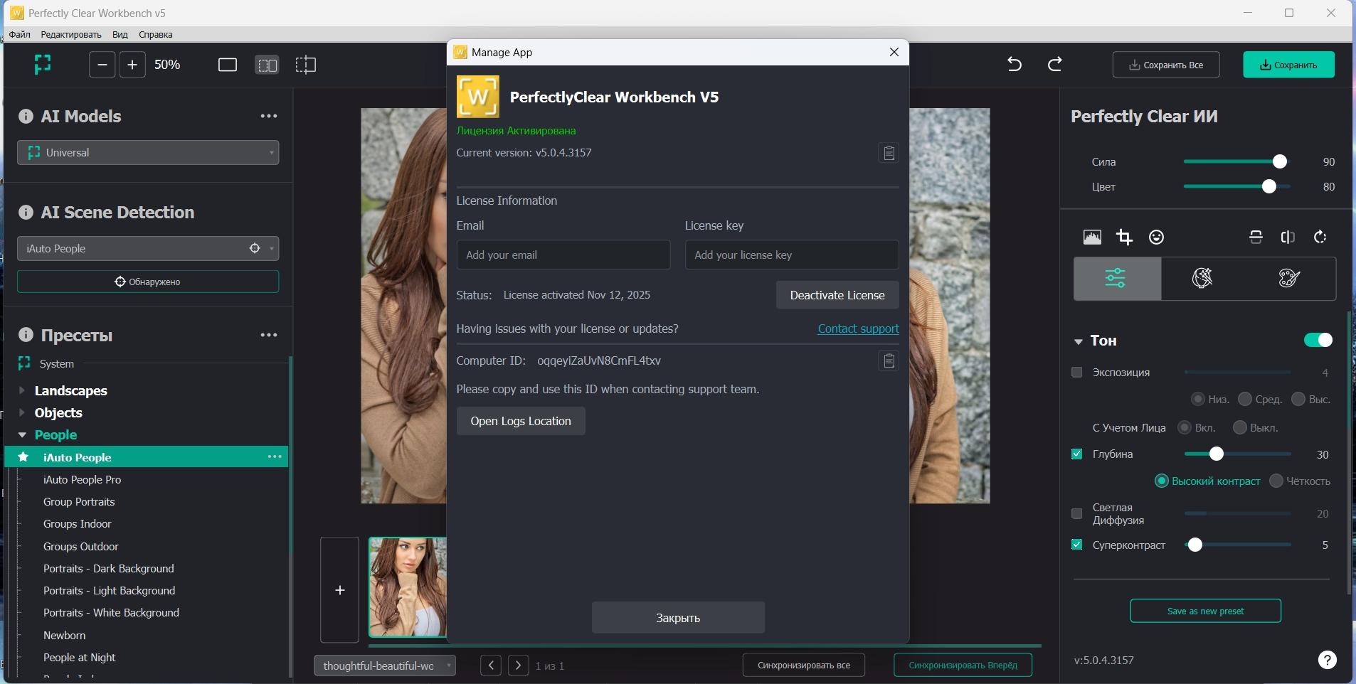Go to next image arrow
This screenshot has height=684, width=1356.
coord(519,666)
